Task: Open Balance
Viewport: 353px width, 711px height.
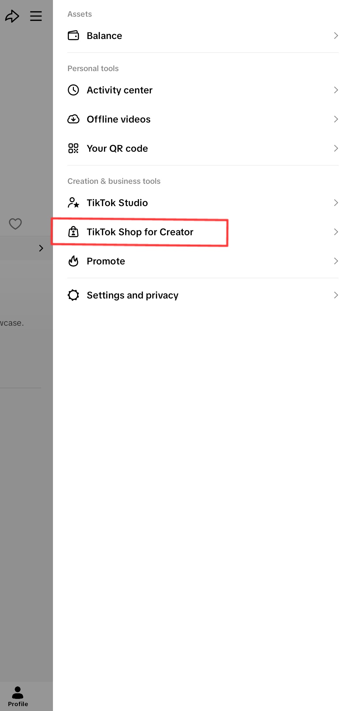Action: [x=203, y=35]
